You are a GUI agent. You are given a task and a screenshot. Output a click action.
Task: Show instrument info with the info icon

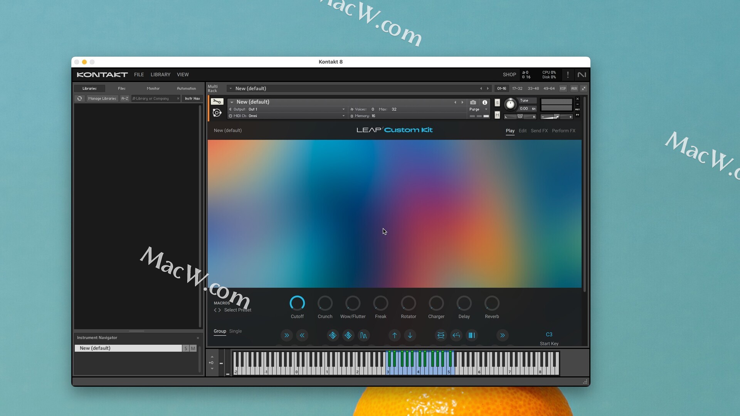coord(485,102)
